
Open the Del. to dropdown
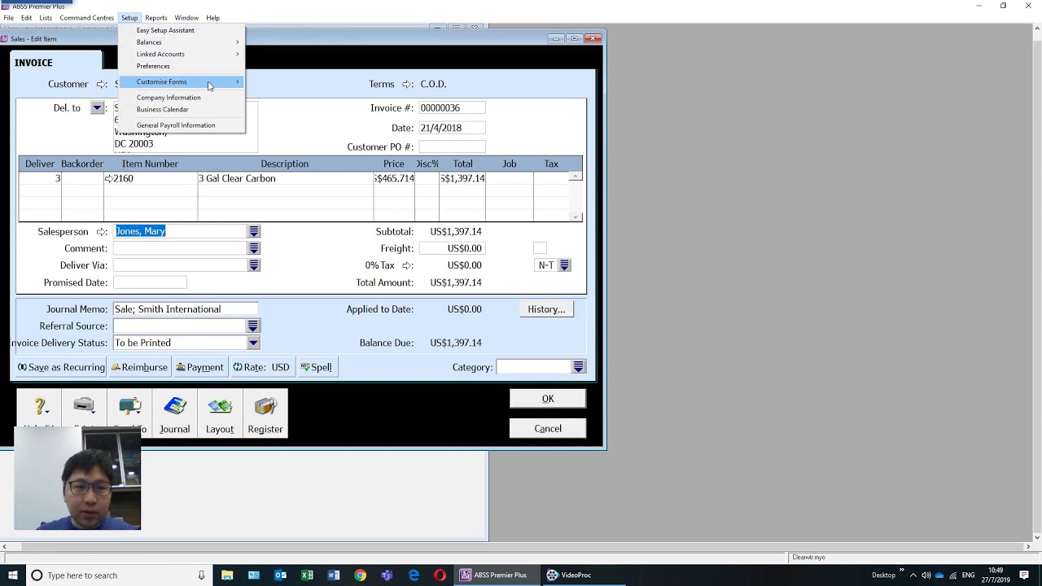click(x=97, y=107)
